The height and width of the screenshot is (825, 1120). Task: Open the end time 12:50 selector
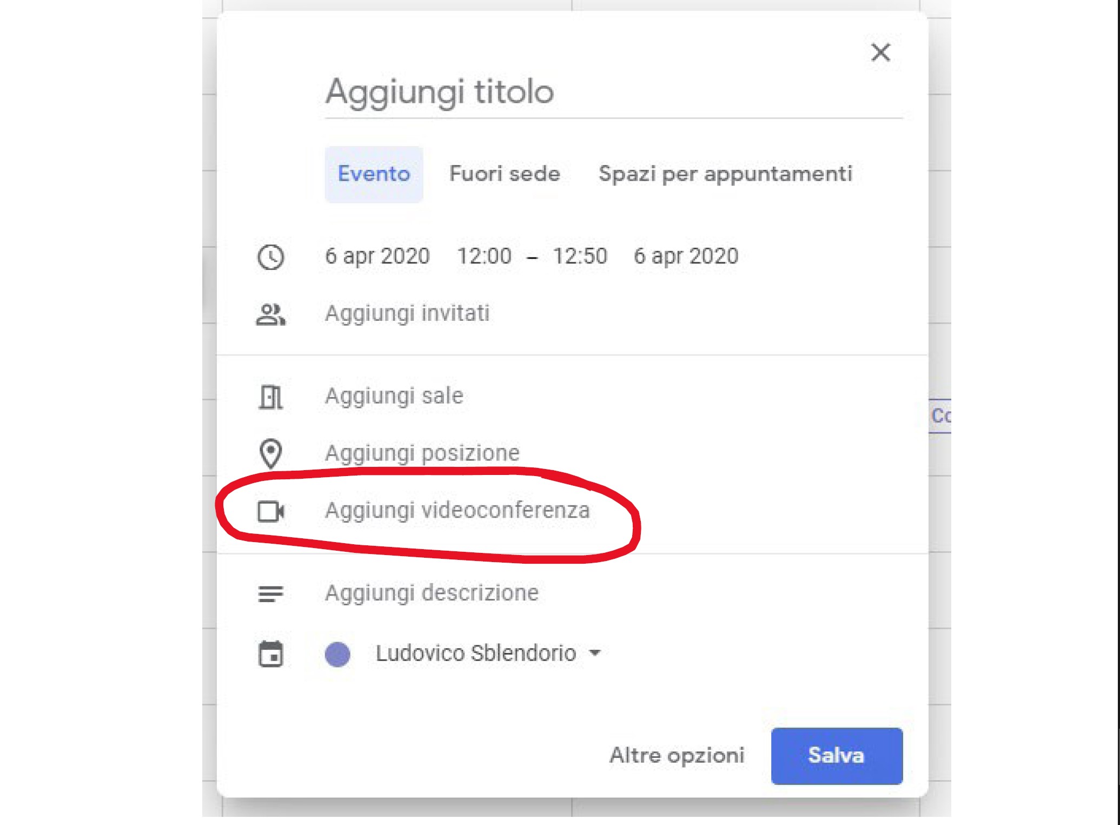tap(580, 256)
